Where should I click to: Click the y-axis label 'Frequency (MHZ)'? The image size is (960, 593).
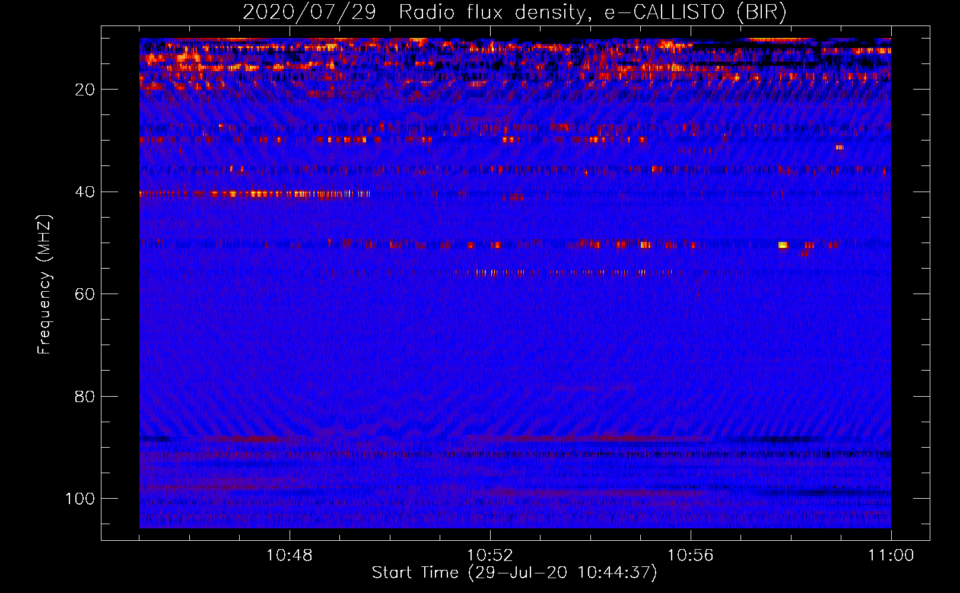pyautogui.click(x=44, y=285)
